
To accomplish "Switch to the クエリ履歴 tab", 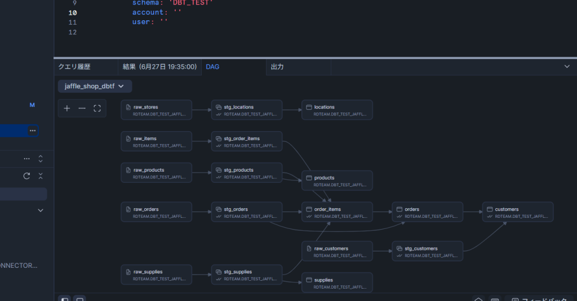I will [x=74, y=67].
